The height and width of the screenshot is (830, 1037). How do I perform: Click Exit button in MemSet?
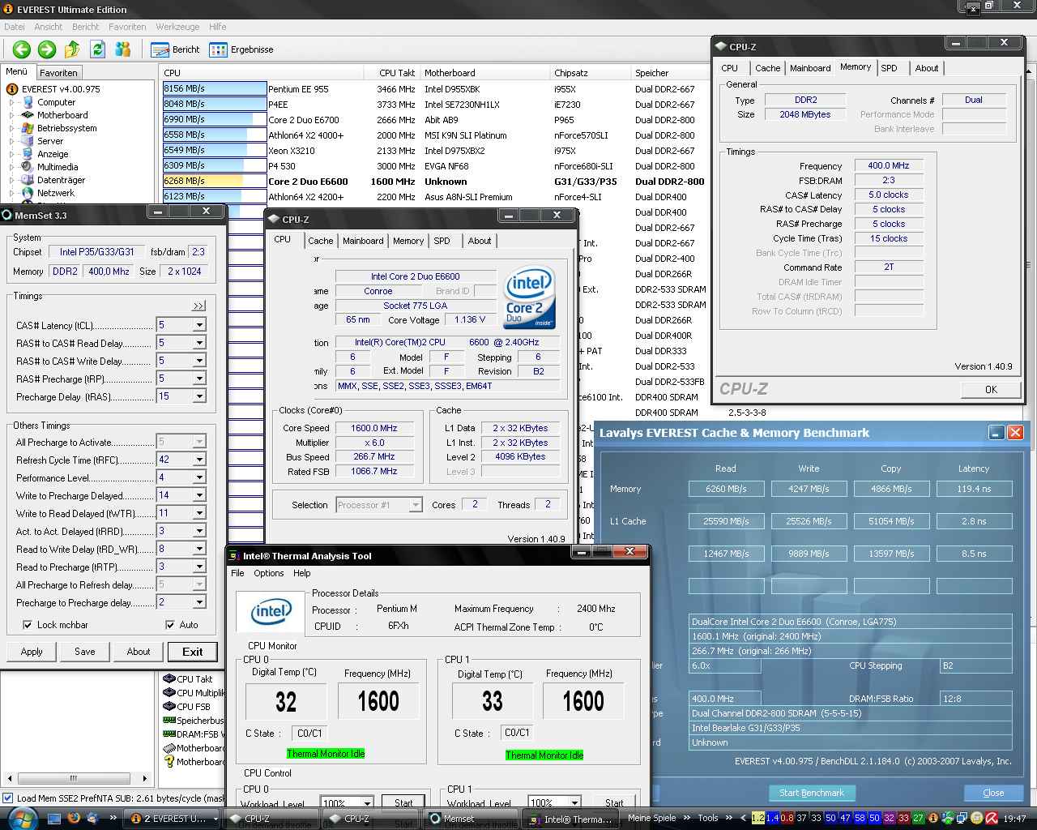pos(193,652)
